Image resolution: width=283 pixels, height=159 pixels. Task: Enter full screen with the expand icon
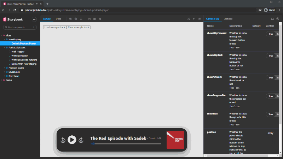coord(189,19)
